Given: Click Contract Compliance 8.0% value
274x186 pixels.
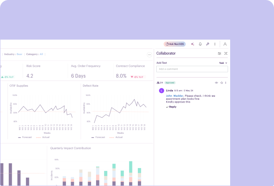Looking at the screenshot, I should [121, 76].
